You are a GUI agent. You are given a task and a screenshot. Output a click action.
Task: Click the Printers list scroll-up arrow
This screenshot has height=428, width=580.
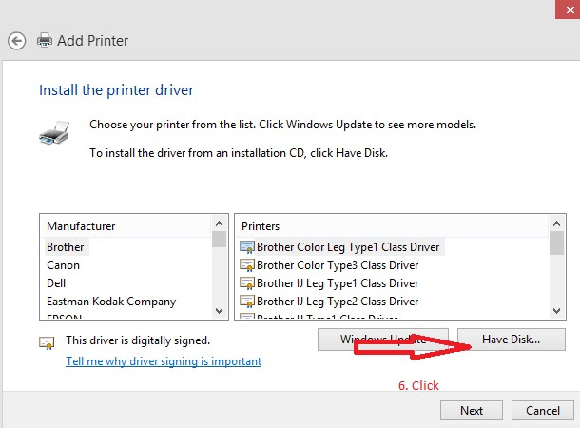[x=556, y=224]
